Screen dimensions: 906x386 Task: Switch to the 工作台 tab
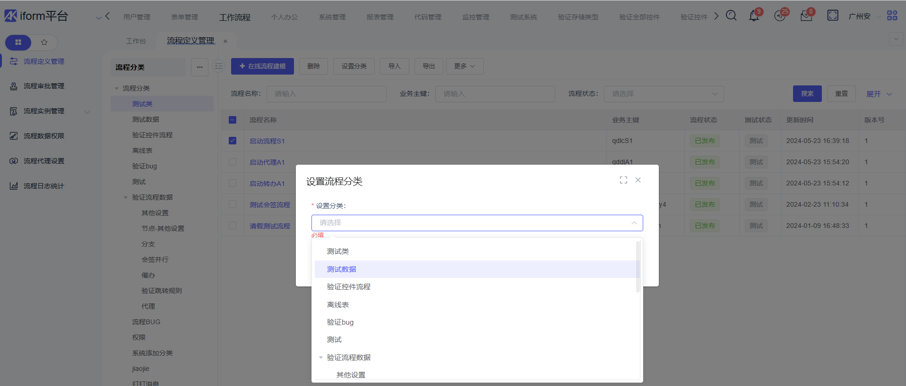(x=136, y=41)
